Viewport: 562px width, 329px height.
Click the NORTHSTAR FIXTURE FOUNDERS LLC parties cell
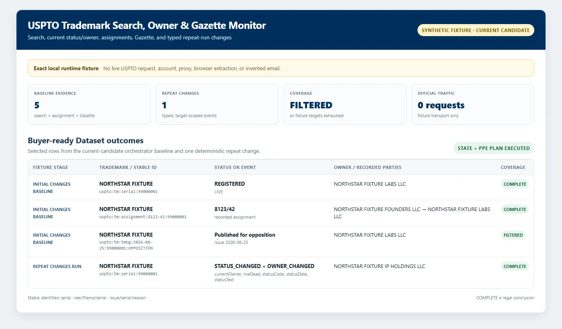412,213
